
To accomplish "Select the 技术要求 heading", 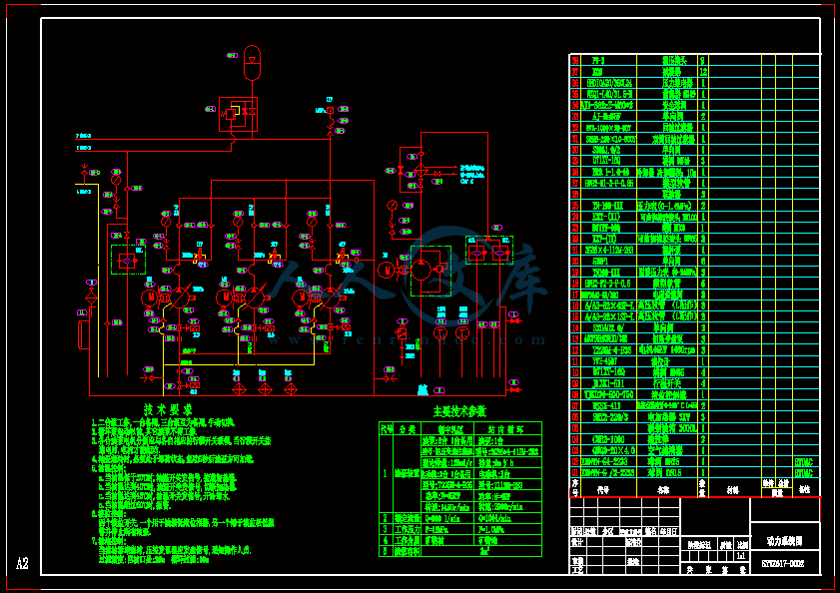I will (x=168, y=409).
